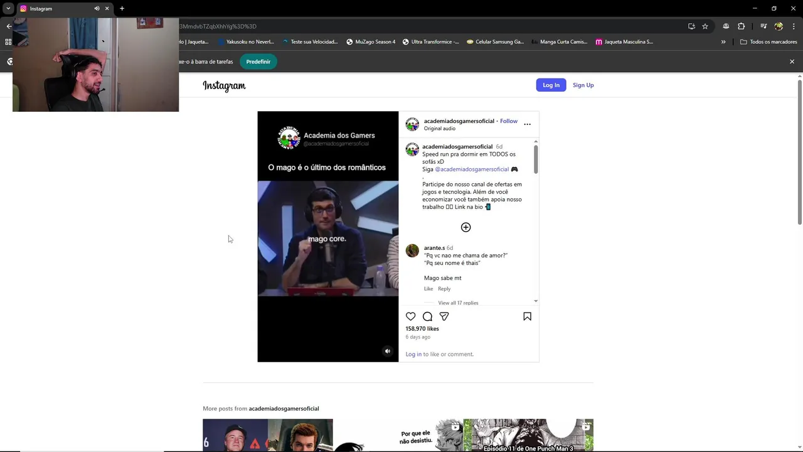Open the media controls icon in toolbar
This screenshot has height=452, width=803.
pyautogui.click(x=763, y=26)
